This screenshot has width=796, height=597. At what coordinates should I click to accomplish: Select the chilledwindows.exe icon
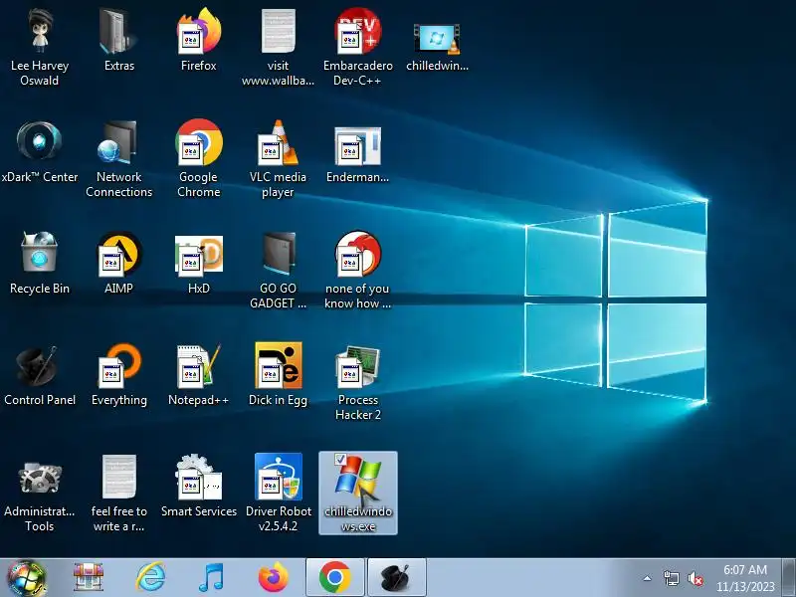pyautogui.click(x=358, y=493)
